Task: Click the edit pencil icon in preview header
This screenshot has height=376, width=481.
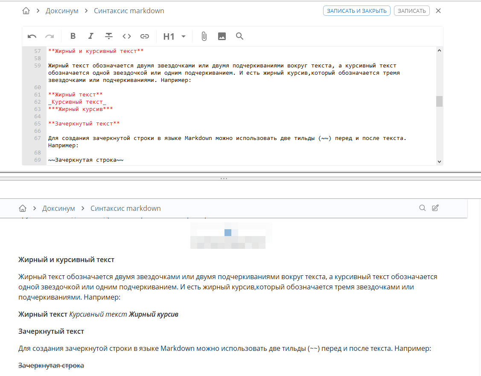Action: pyautogui.click(x=435, y=208)
